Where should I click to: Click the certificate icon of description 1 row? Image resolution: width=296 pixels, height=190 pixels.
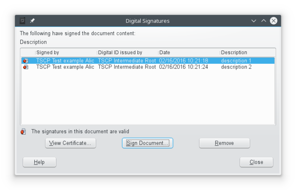coord(25,61)
